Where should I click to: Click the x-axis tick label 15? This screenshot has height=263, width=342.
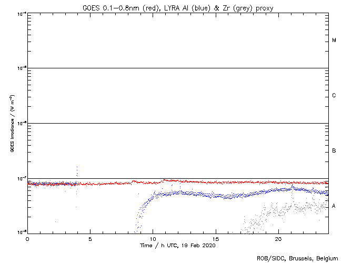tap(215, 238)
